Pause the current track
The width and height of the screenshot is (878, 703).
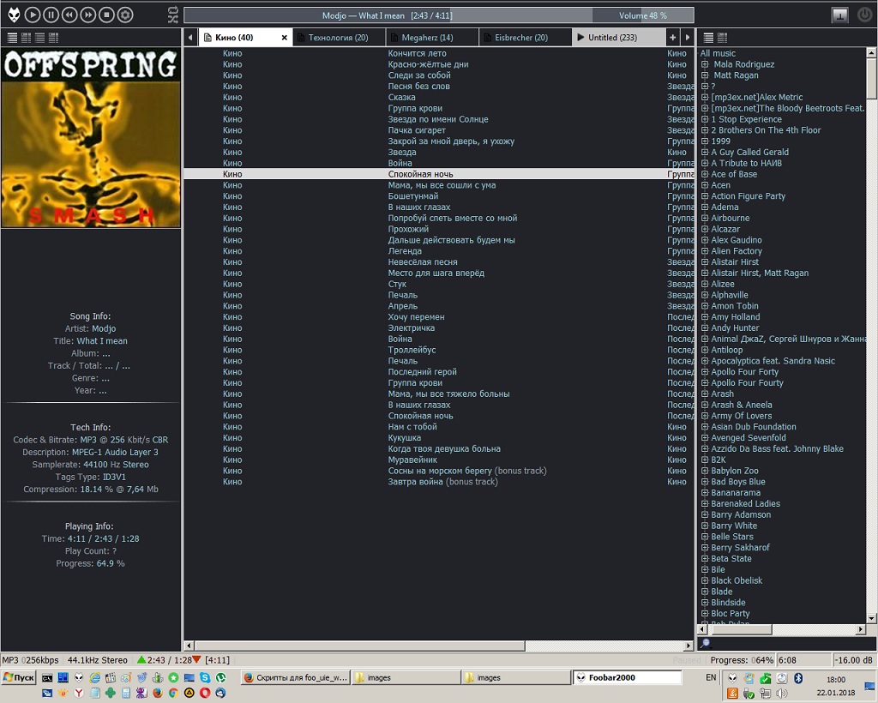(x=51, y=15)
